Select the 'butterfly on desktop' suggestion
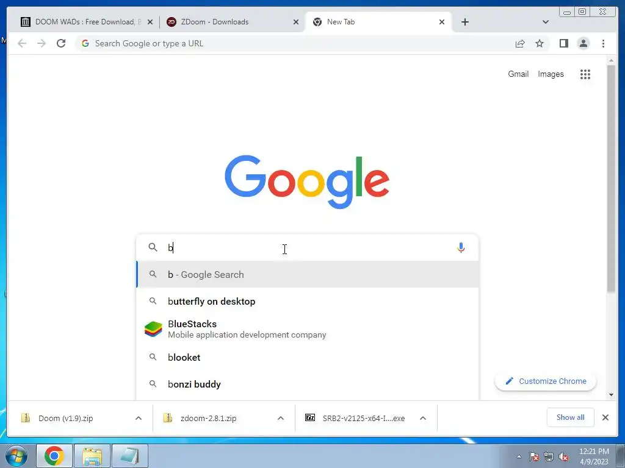Viewport: 625px width, 468px height. pyautogui.click(x=308, y=301)
